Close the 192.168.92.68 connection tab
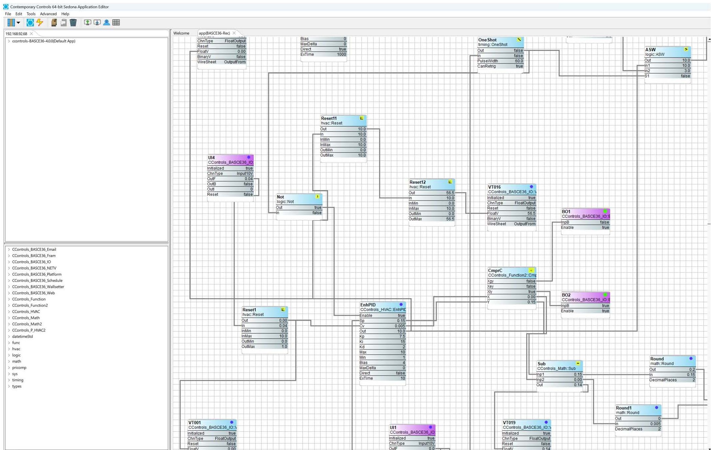The height and width of the screenshot is (450, 711). point(32,34)
